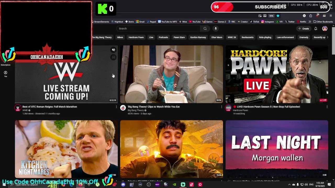Open Windows notification center icon
335x188 pixels.
329,185
